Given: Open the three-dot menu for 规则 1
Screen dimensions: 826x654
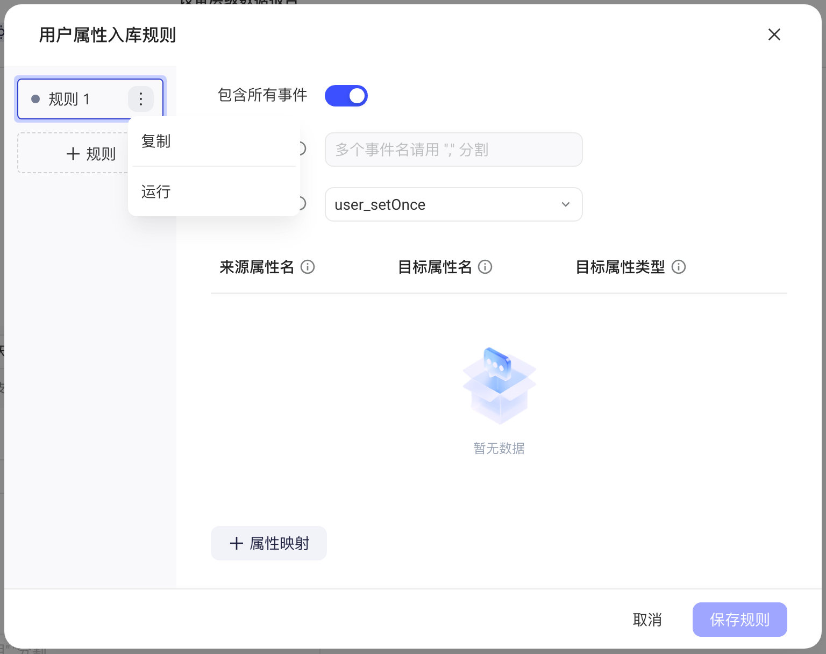Looking at the screenshot, I should 141,99.
